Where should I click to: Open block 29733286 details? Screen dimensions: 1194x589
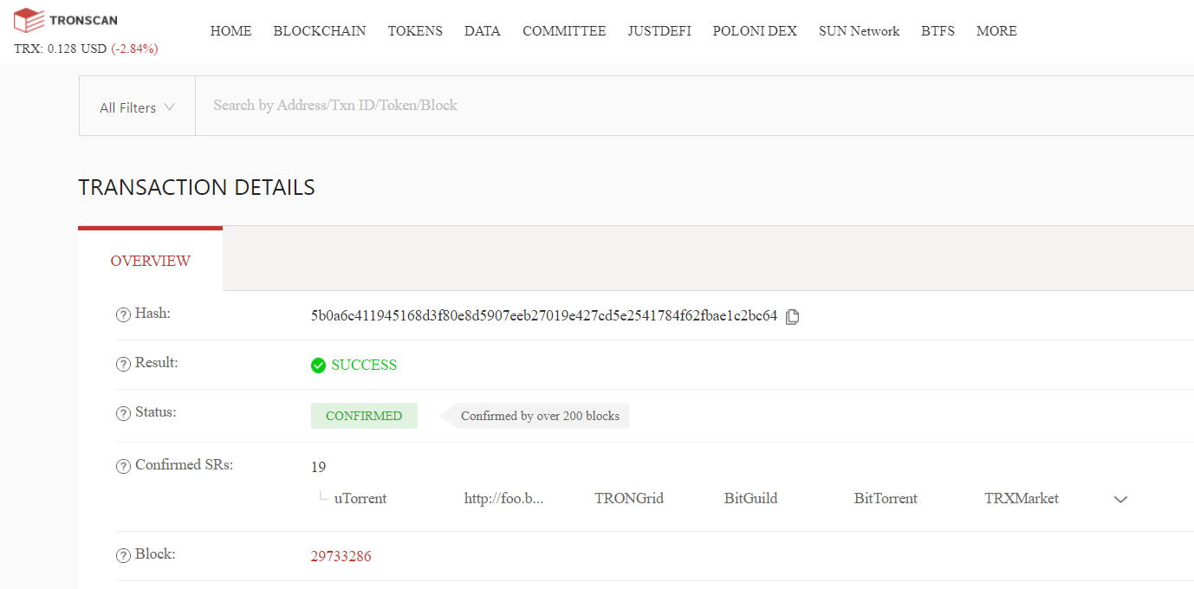pos(341,556)
